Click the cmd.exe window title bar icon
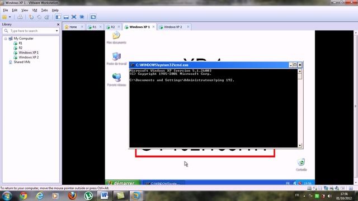This screenshot has width=358, height=201. (132, 65)
